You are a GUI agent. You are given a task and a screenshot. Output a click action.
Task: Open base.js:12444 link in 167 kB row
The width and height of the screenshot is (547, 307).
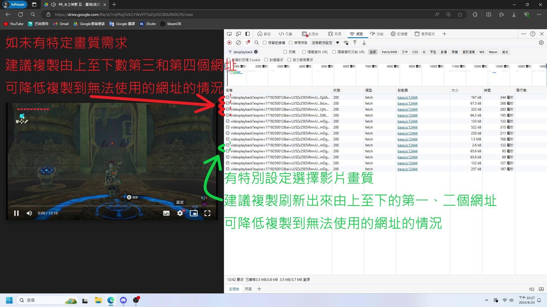(x=407, y=98)
